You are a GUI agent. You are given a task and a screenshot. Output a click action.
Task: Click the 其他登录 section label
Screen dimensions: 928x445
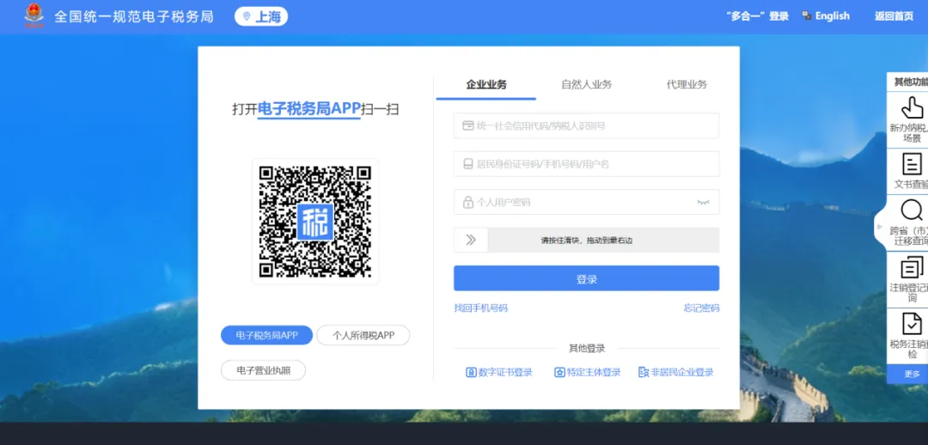(x=587, y=349)
